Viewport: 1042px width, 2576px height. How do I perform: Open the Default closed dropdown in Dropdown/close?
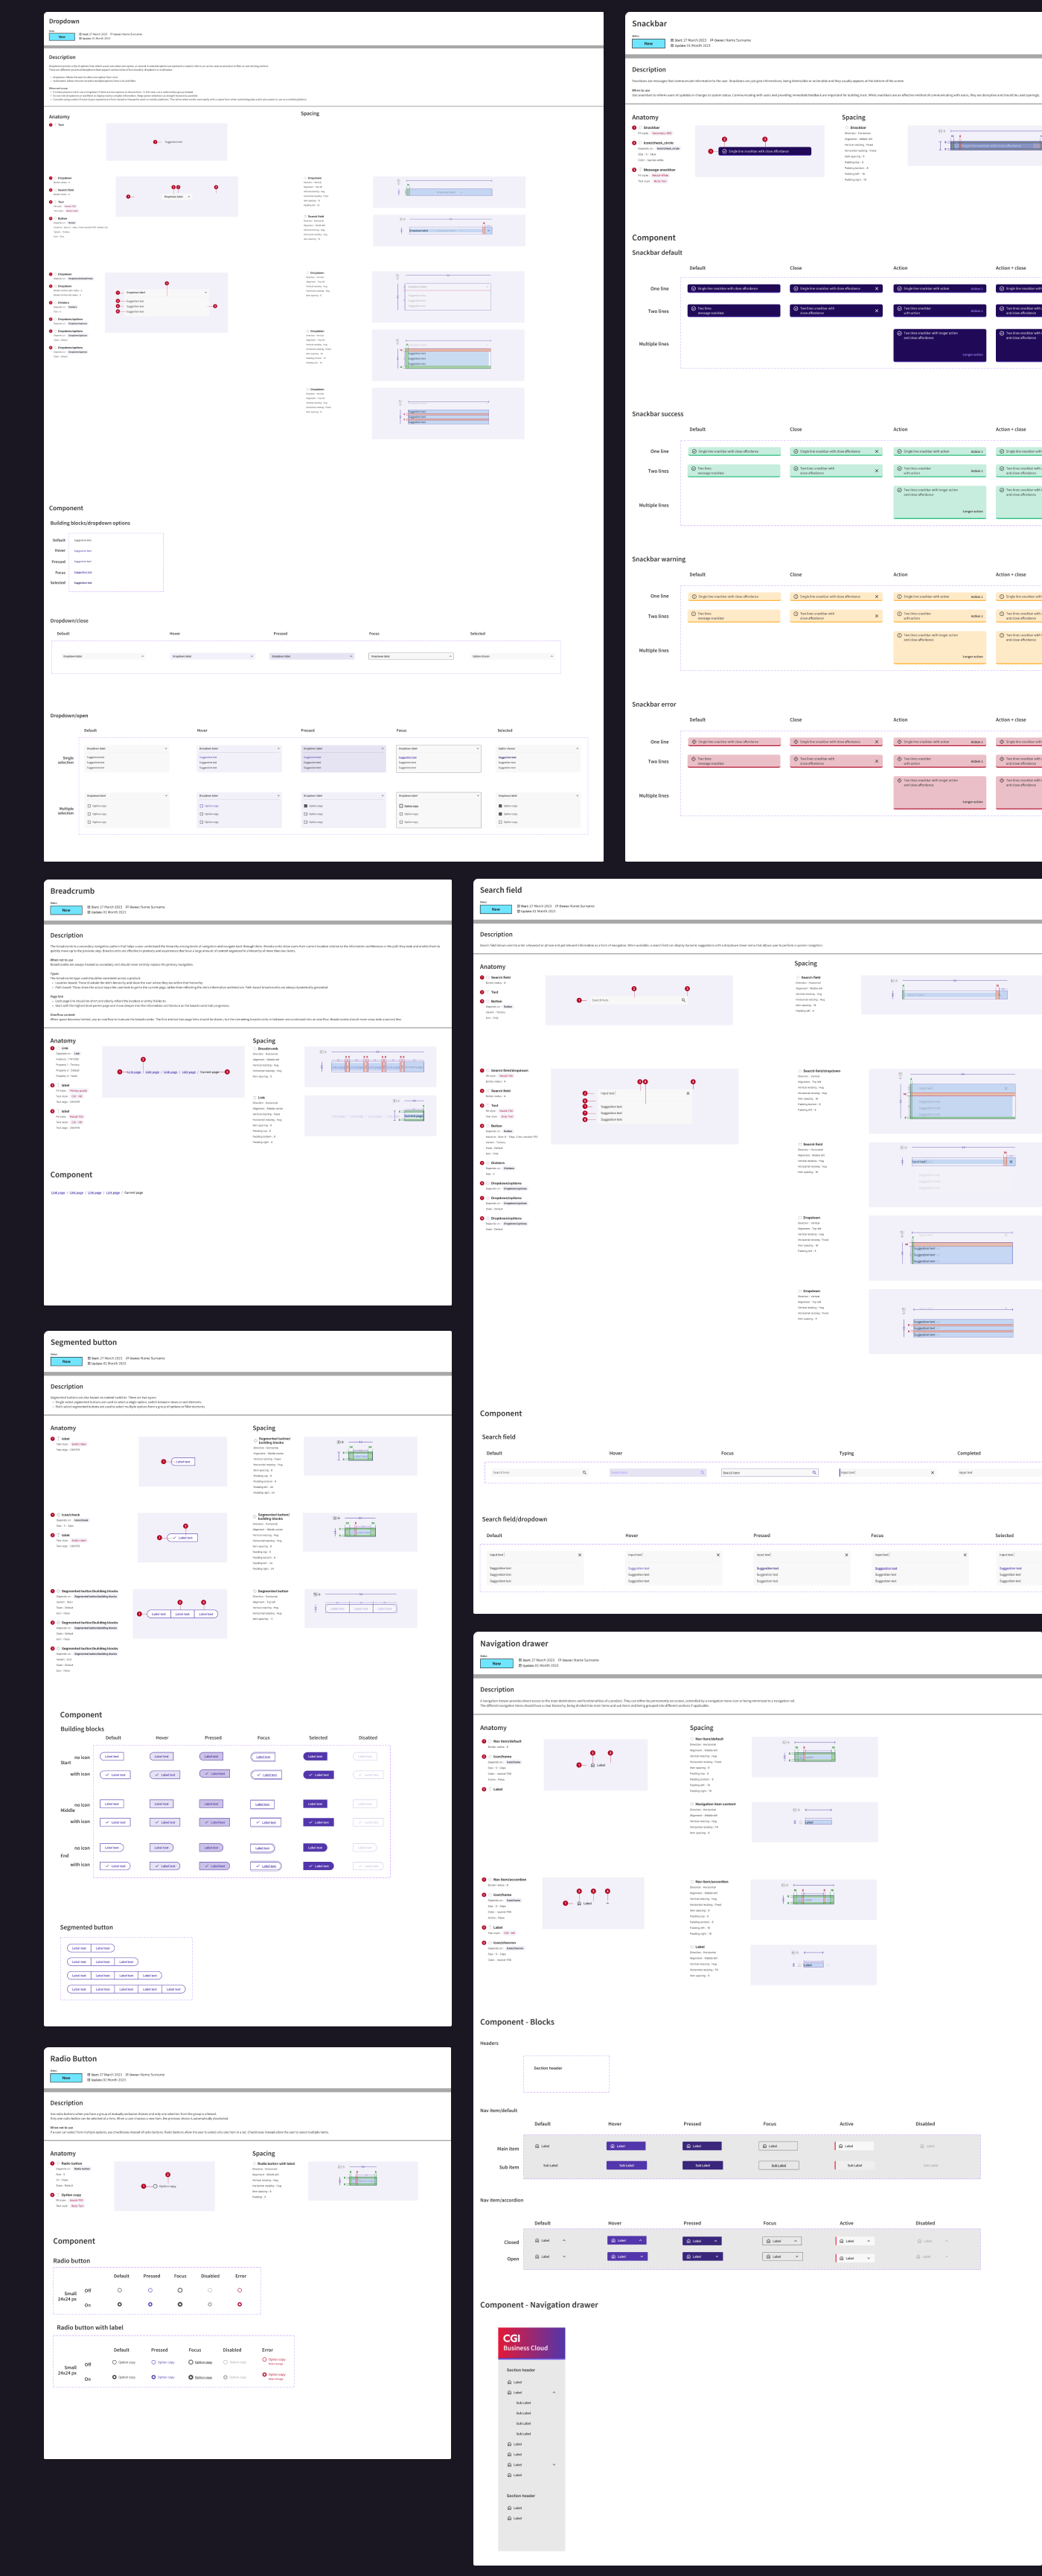(x=102, y=656)
